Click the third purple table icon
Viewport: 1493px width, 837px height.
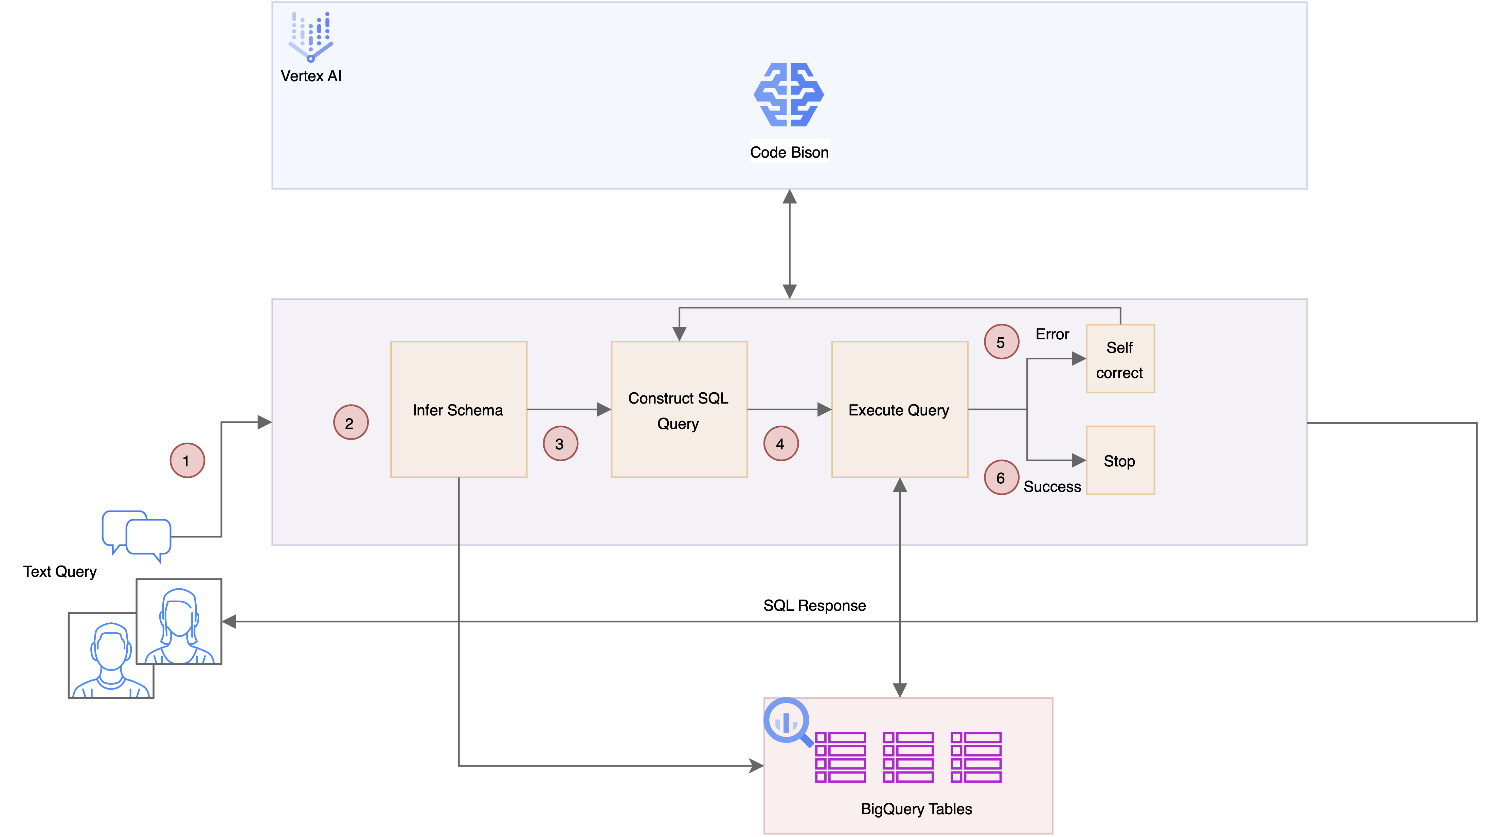pos(976,757)
